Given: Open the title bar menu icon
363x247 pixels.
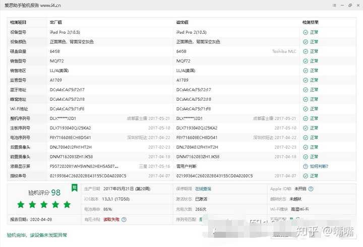Looking at the screenshot, I should 334,6.
